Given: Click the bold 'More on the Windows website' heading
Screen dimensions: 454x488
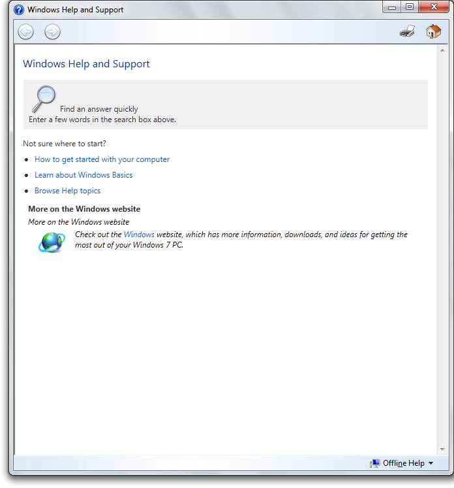Looking at the screenshot, I should [84, 209].
